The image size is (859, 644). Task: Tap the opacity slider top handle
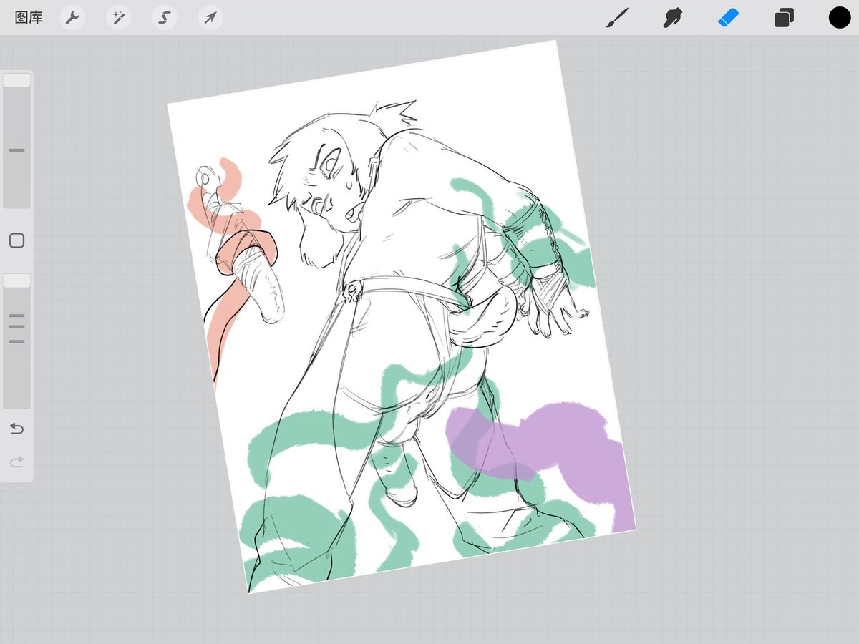pos(16,280)
